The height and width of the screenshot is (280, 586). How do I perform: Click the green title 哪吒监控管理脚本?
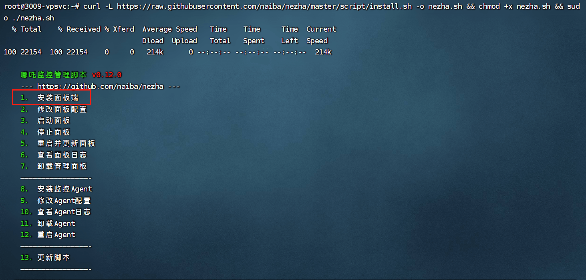(54, 75)
